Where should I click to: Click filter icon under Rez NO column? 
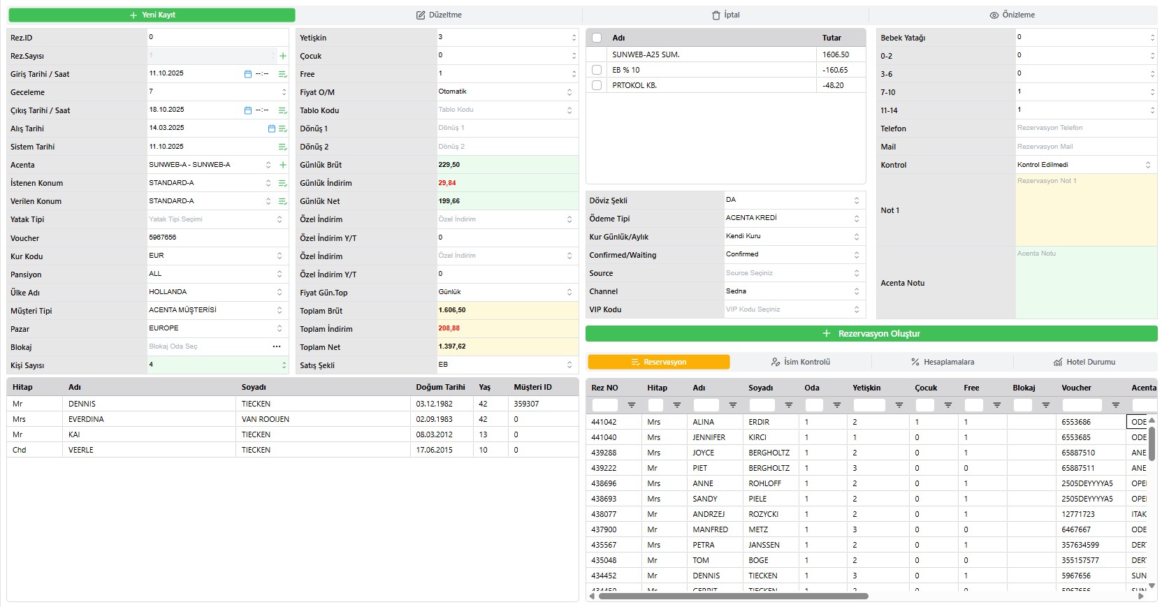point(632,405)
